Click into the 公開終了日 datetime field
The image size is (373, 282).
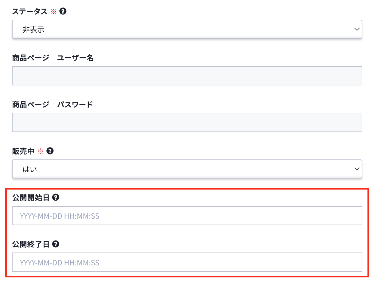coord(187,262)
